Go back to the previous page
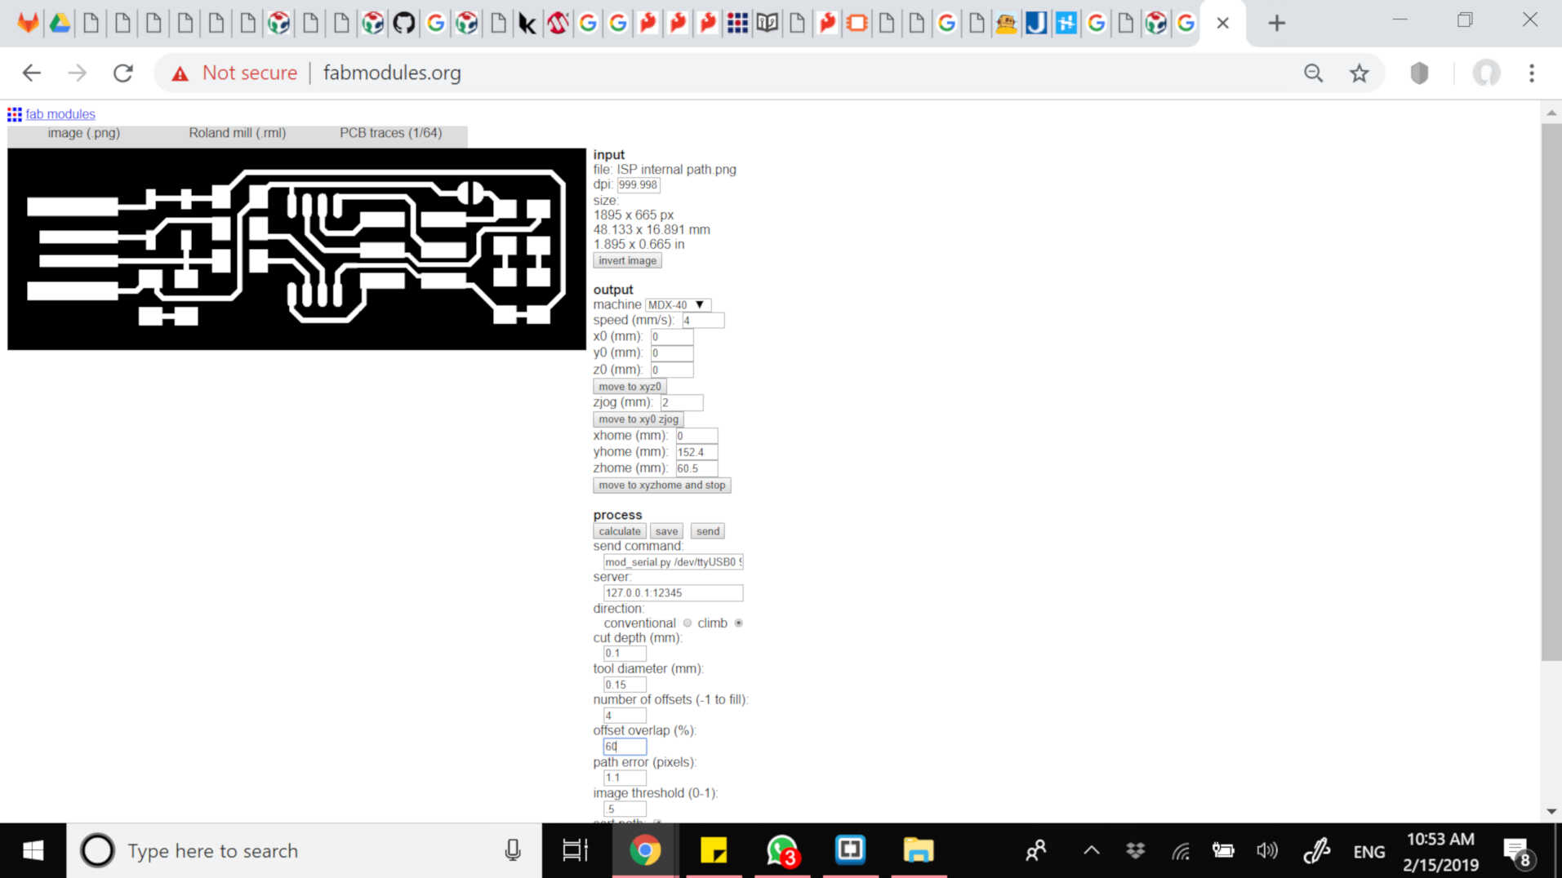 coord(32,73)
